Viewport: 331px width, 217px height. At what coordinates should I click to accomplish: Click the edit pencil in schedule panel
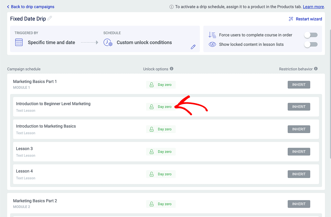coord(193,47)
